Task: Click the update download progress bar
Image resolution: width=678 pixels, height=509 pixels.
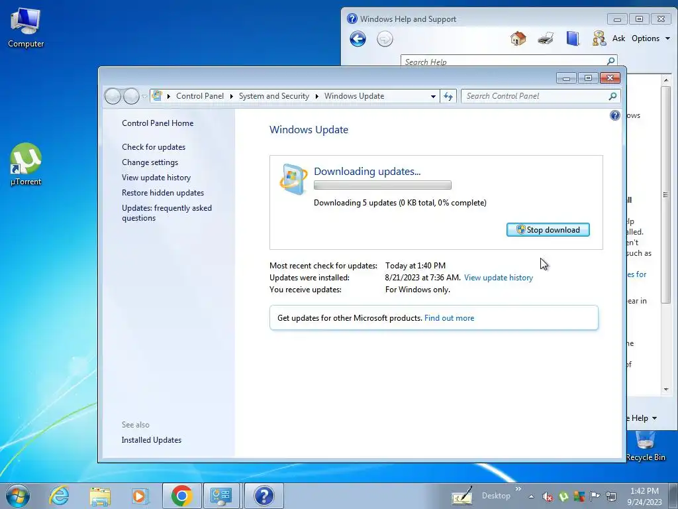Action: (x=382, y=186)
